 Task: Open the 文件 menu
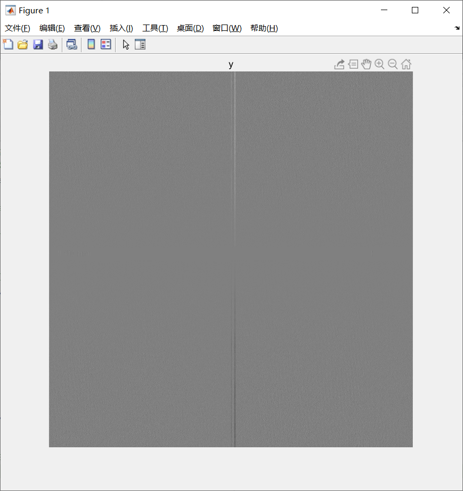(x=17, y=28)
